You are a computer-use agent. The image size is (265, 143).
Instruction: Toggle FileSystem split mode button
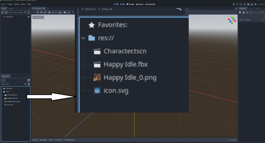tap(29, 80)
